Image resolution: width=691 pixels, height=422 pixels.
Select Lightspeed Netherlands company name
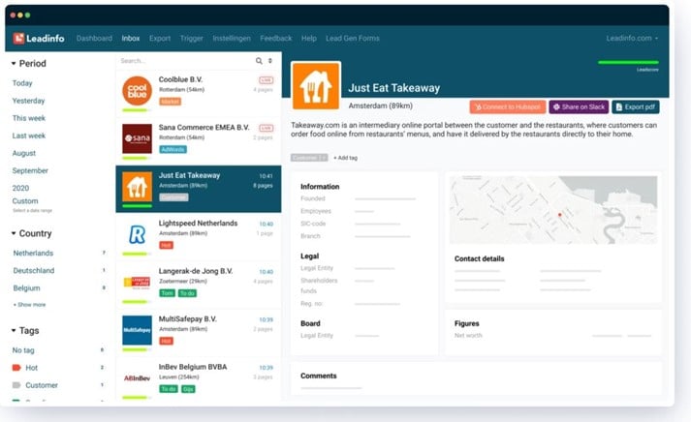pyautogui.click(x=198, y=224)
